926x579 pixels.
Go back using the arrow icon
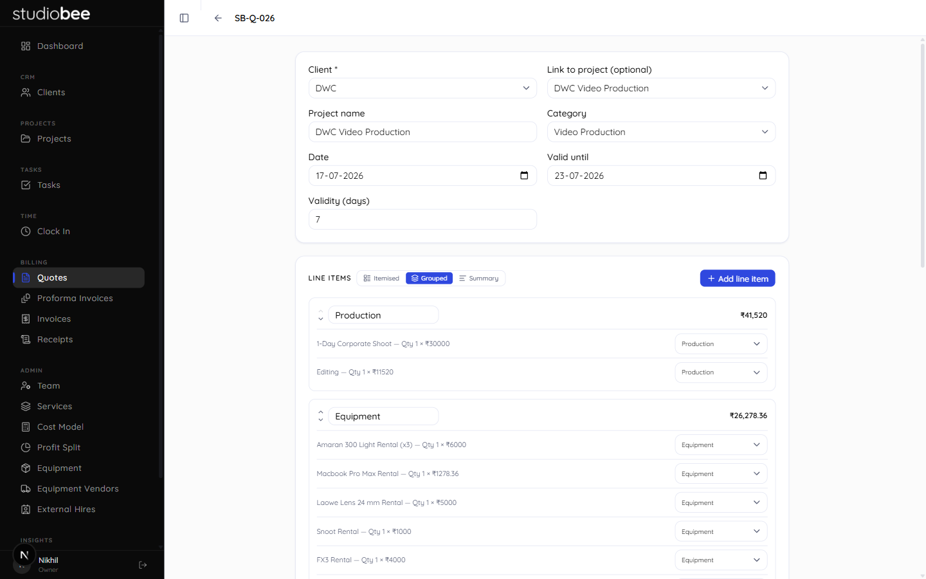[218, 18]
